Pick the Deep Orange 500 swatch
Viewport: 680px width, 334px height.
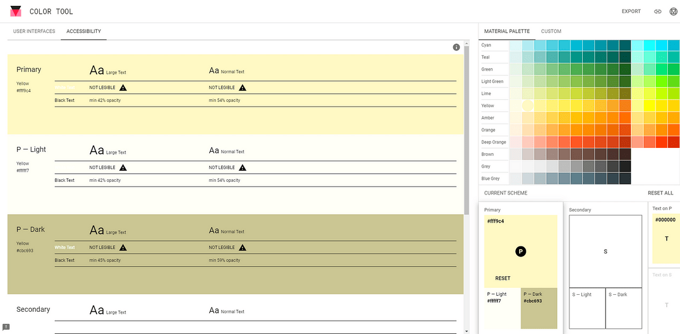click(x=576, y=143)
